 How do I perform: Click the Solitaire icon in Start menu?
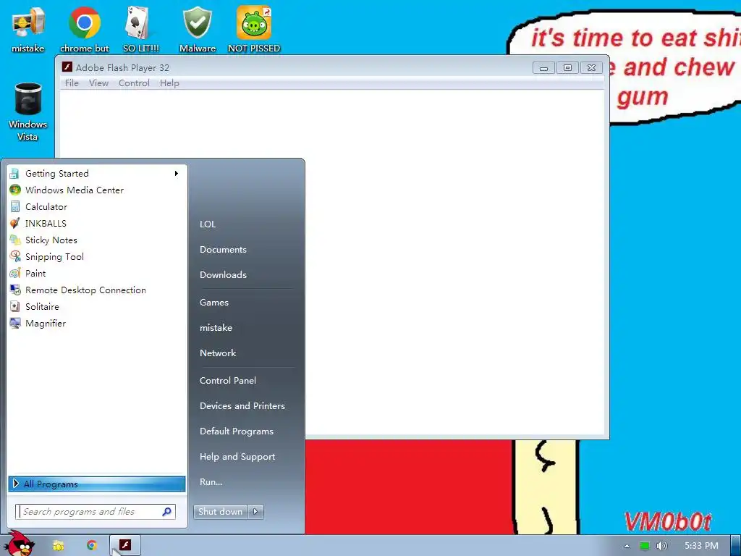(x=14, y=306)
